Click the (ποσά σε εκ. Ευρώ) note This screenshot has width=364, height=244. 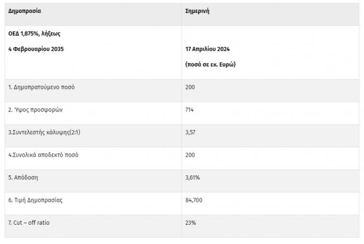(x=210, y=65)
